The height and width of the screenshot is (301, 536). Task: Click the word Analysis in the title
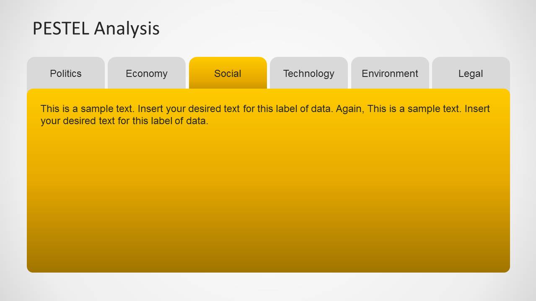tap(127, 28)
